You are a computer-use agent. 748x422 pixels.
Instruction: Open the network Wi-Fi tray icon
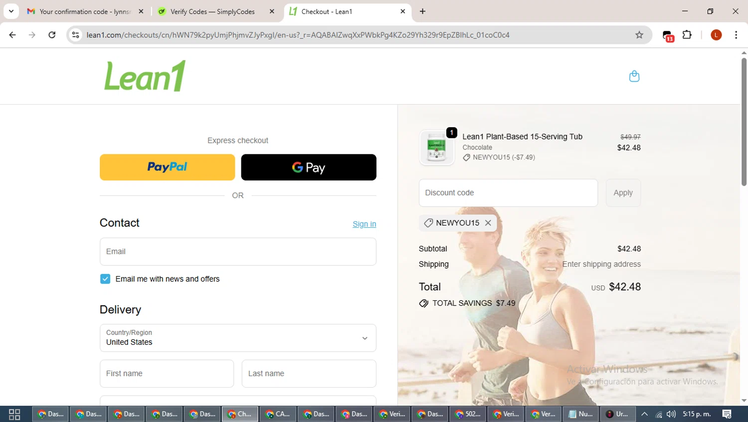coord(658,414)
